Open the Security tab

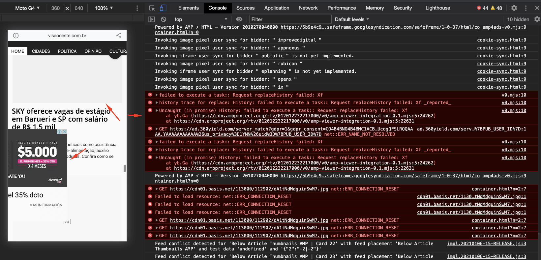tap(403, 8)
